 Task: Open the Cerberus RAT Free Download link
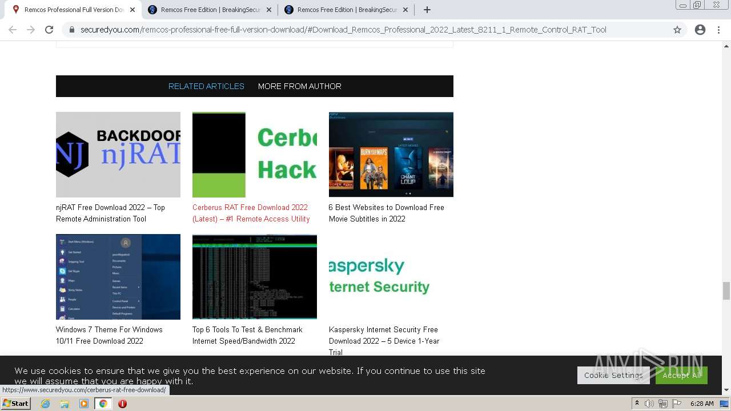251,213
